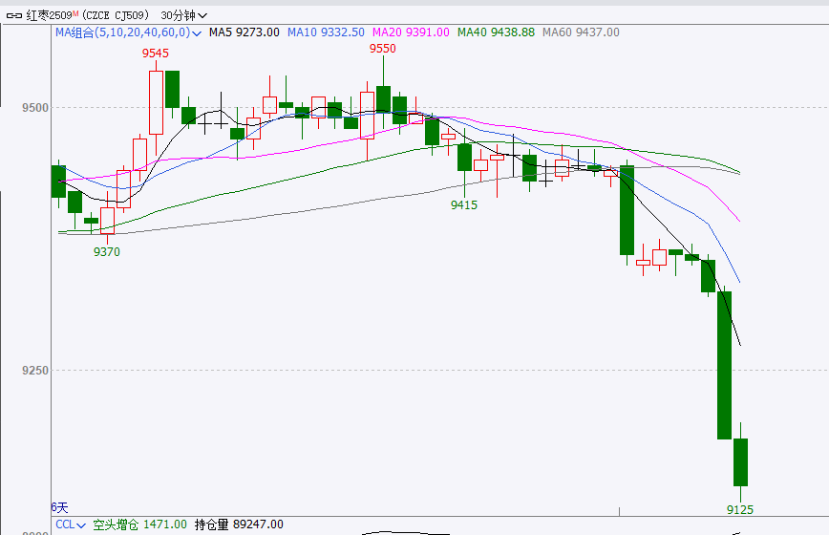Expand the MA组合(5,10,20,40,60,0) indicator dropdown
The width and height of the screenshot is (829, 535).
129,32
